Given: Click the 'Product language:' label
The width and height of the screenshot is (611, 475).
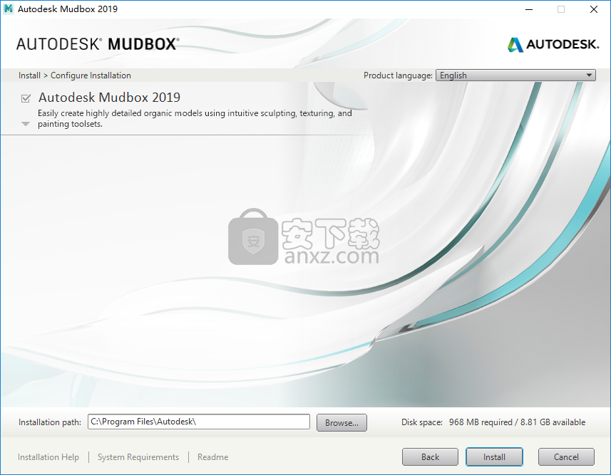Looking at the screenshot, I should (x=398, y=75).
